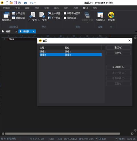This screenshot has width=137, height=141.
Task: Click the text 2265 in editor line 1
Action: coord(11,39)
